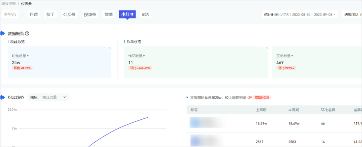Click the cell reading 2583

[x=292, y=142]
